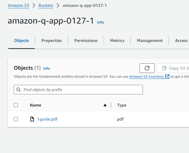Sort by Name using the ascending arrow
189x153 pixels.
105,105
